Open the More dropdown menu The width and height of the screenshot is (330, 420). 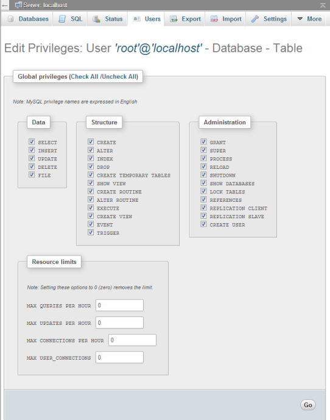click(x=309, y=19)
